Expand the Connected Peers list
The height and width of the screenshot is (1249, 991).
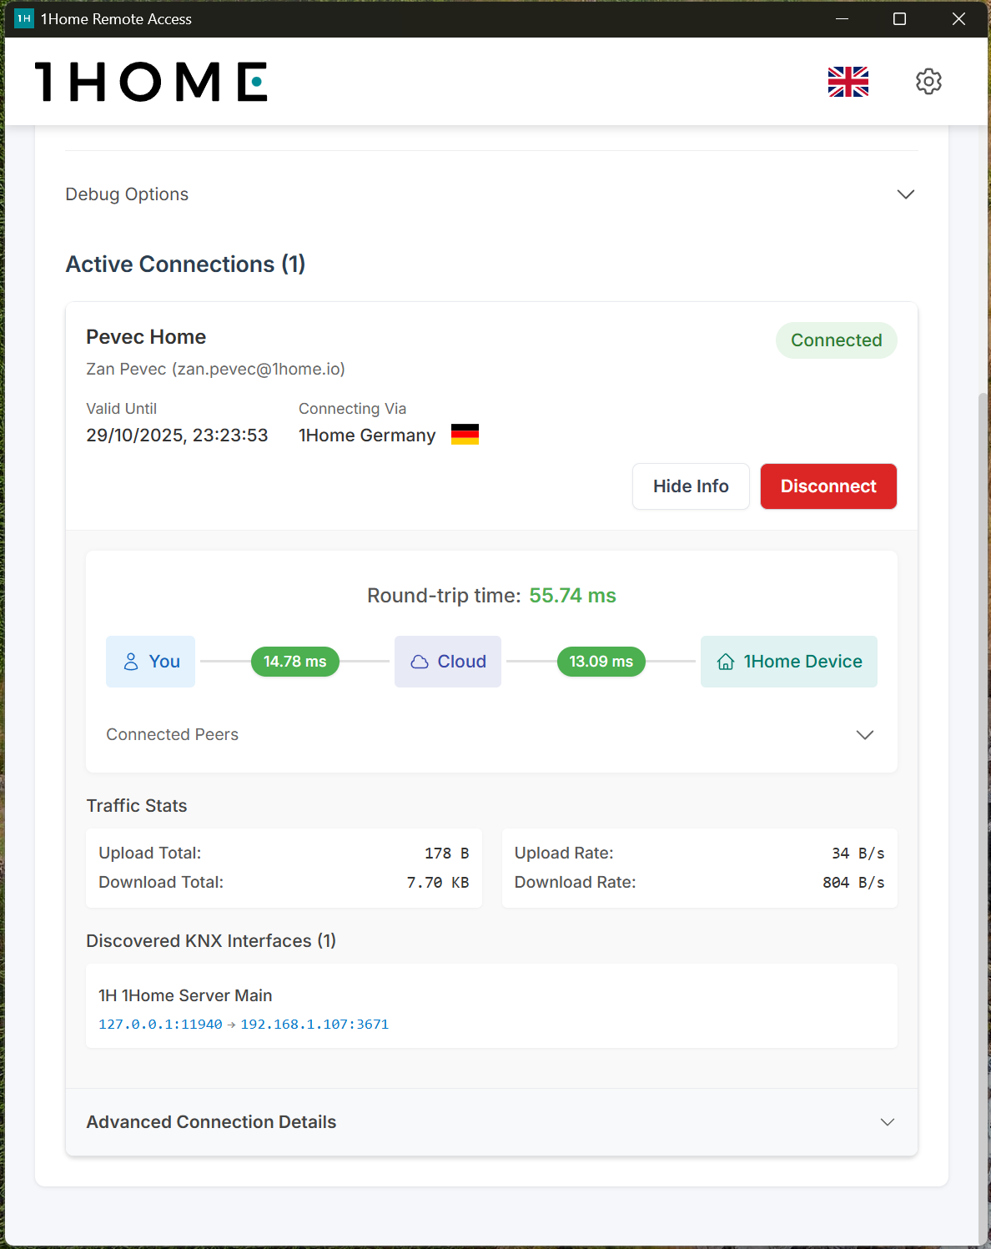pyautogui.click(x=864, y=735)
